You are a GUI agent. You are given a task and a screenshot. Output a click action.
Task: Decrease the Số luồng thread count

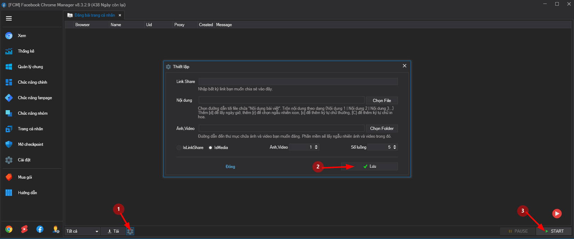coord(395,148)
